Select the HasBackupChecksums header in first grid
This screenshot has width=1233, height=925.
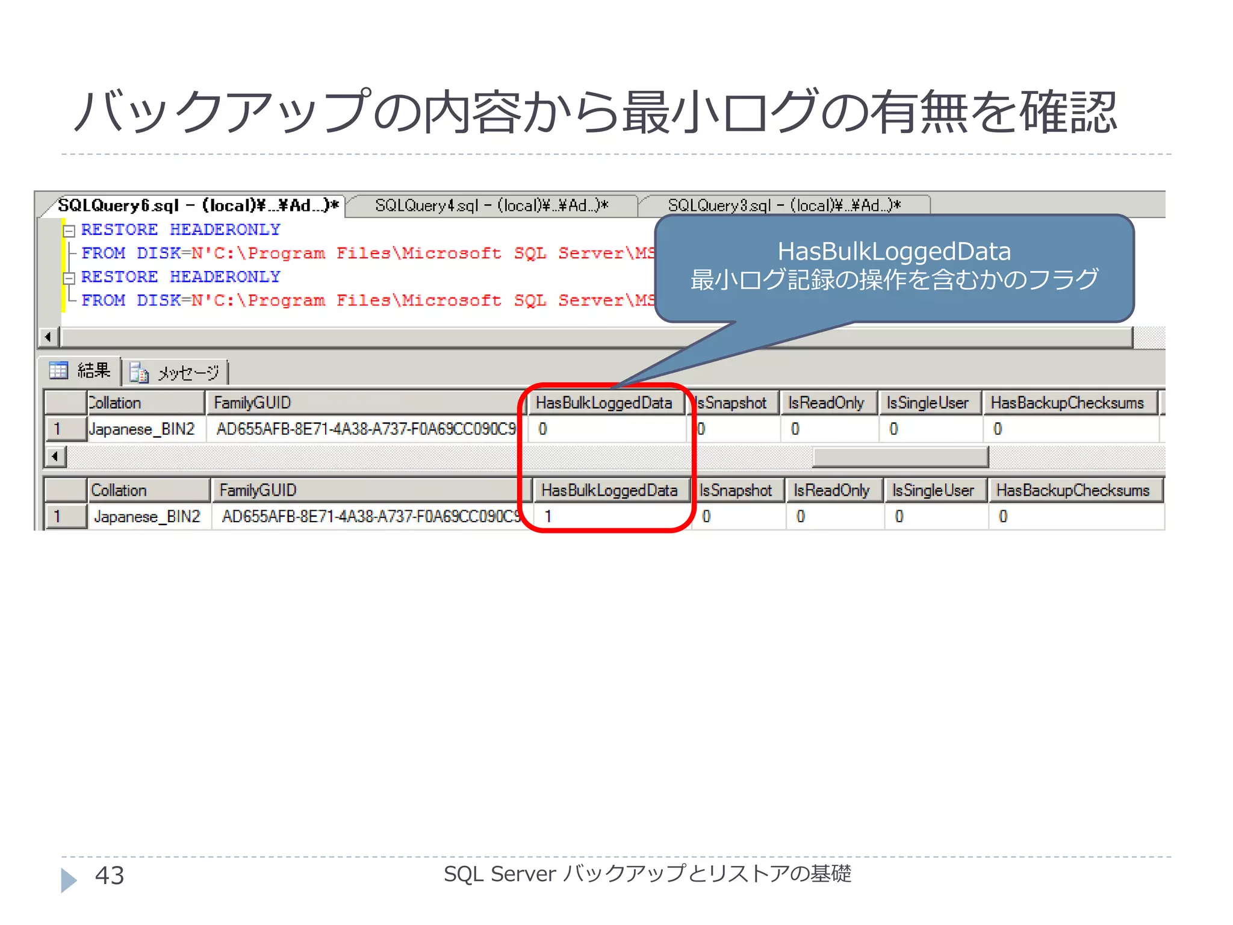pos(1070,402)
